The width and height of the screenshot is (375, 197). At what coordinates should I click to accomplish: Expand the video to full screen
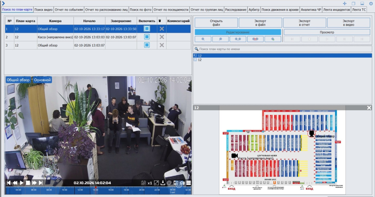tap(156, 183)
